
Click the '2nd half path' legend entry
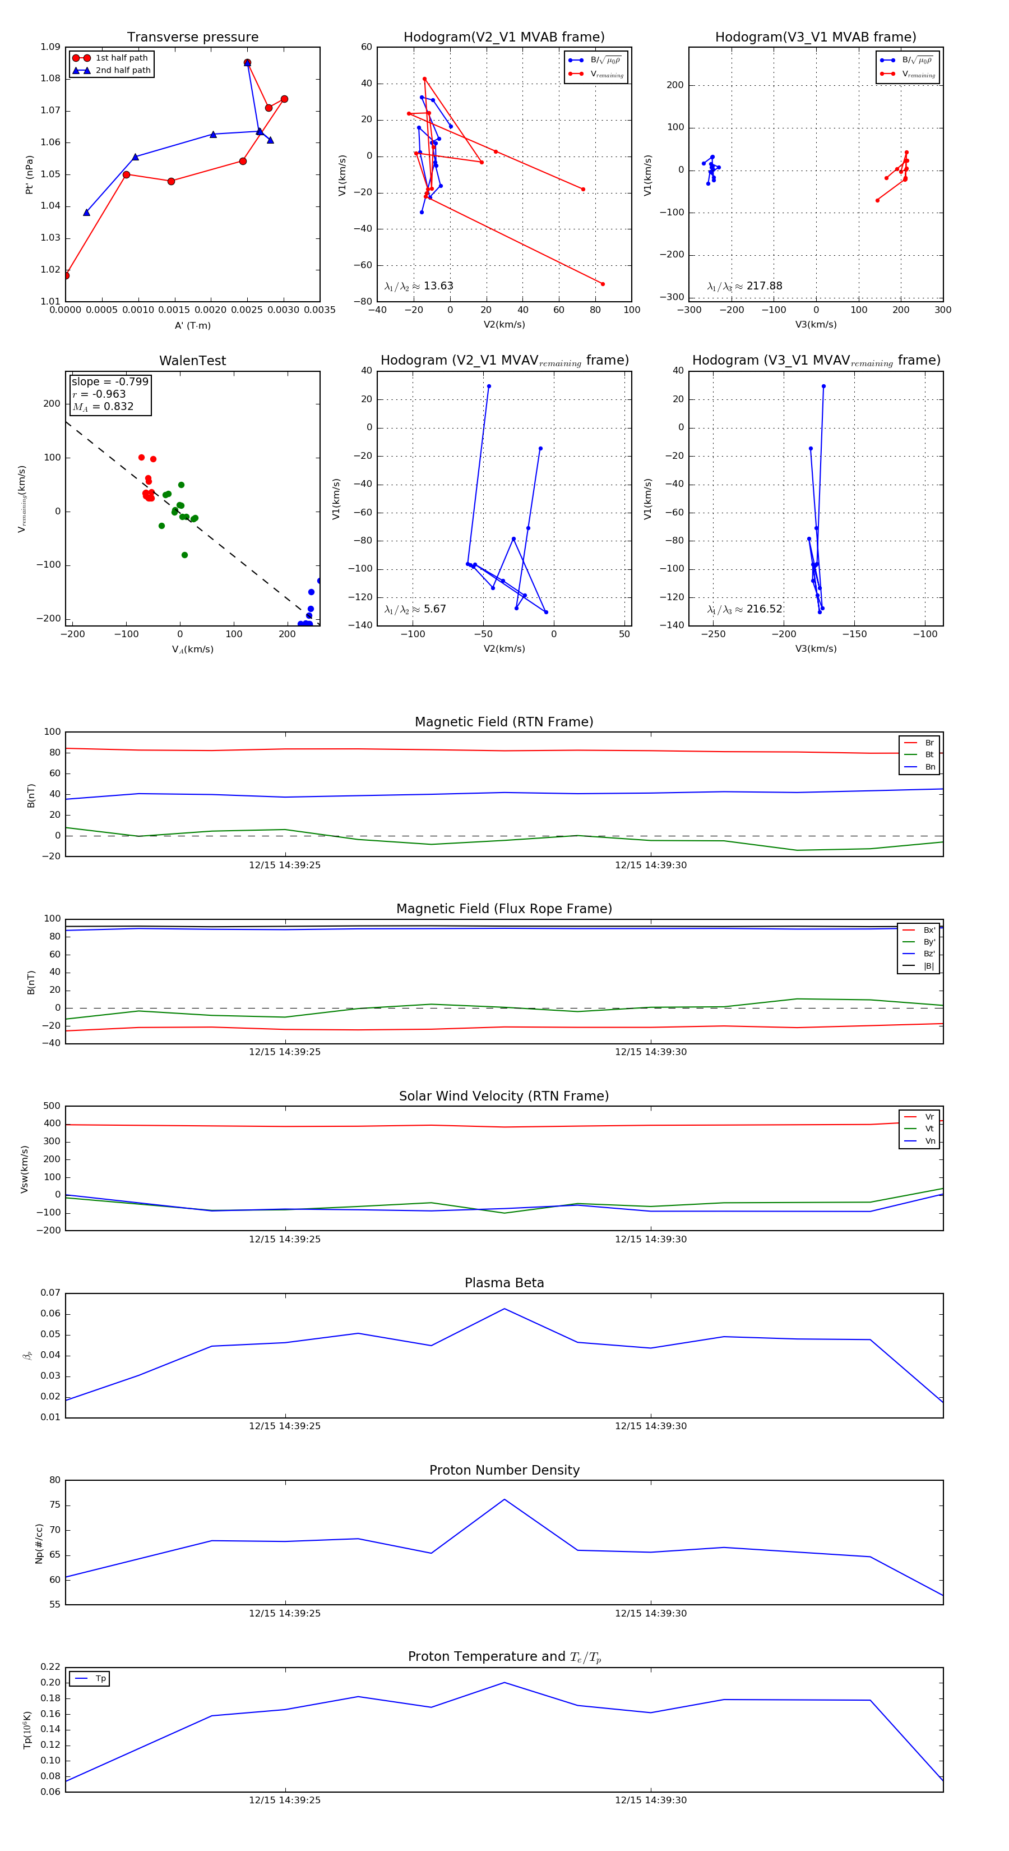pos(112,71)
